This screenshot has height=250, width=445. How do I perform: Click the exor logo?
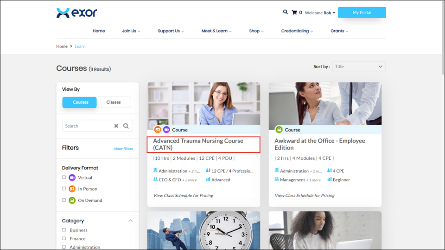coord(76,12)
